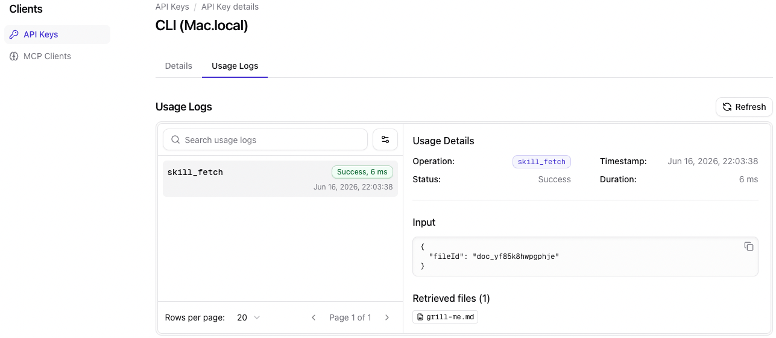Copy the input JSON
776x338 pixels.
point(749,246)
